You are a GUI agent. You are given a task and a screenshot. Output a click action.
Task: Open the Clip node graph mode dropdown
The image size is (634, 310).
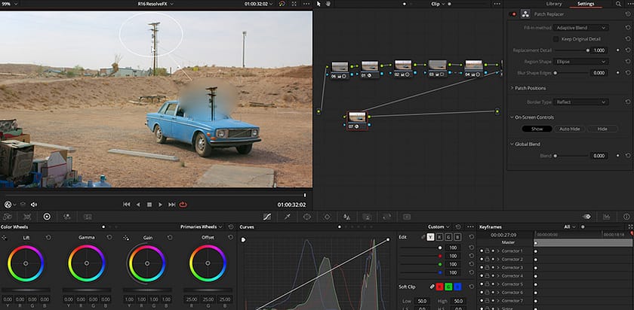coord(438,4)
